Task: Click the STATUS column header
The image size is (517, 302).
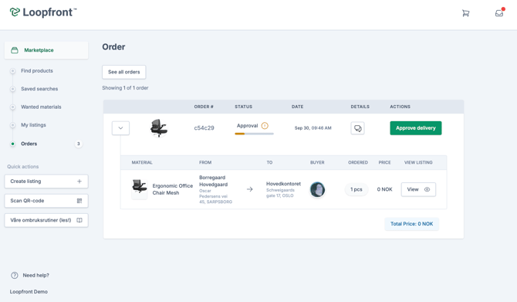Action: pyautogui.click(x=244, y=107)
